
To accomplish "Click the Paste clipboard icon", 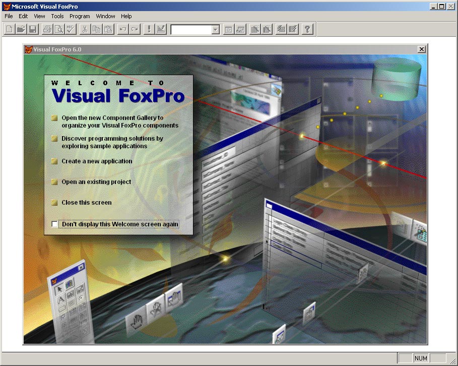I will 108,29.
